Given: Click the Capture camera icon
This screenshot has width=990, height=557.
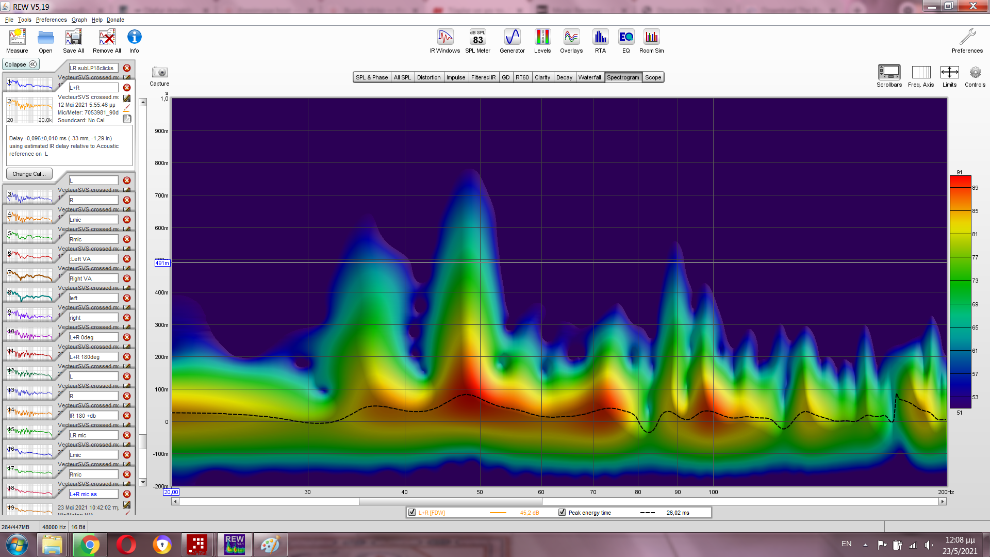Looking at the screenshot, I should tap(159, 73).
